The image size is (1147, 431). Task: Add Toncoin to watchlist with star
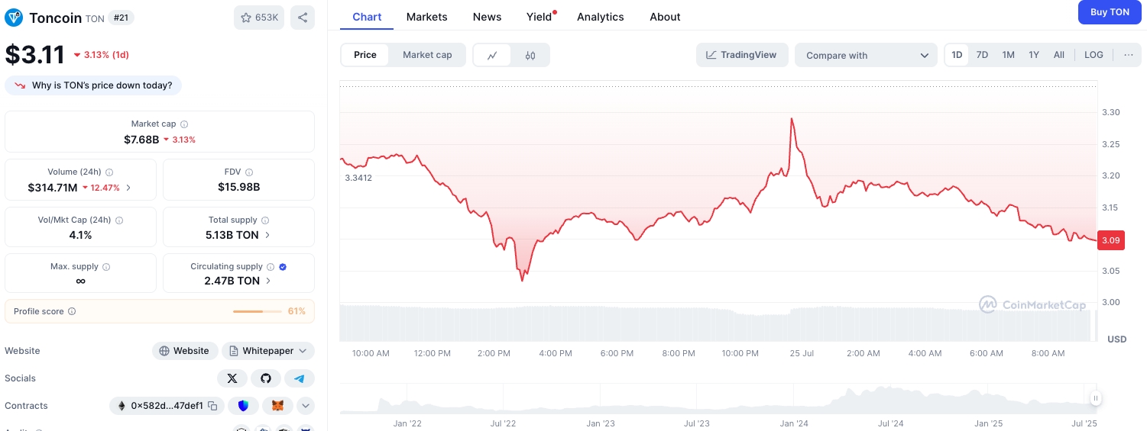259,18
